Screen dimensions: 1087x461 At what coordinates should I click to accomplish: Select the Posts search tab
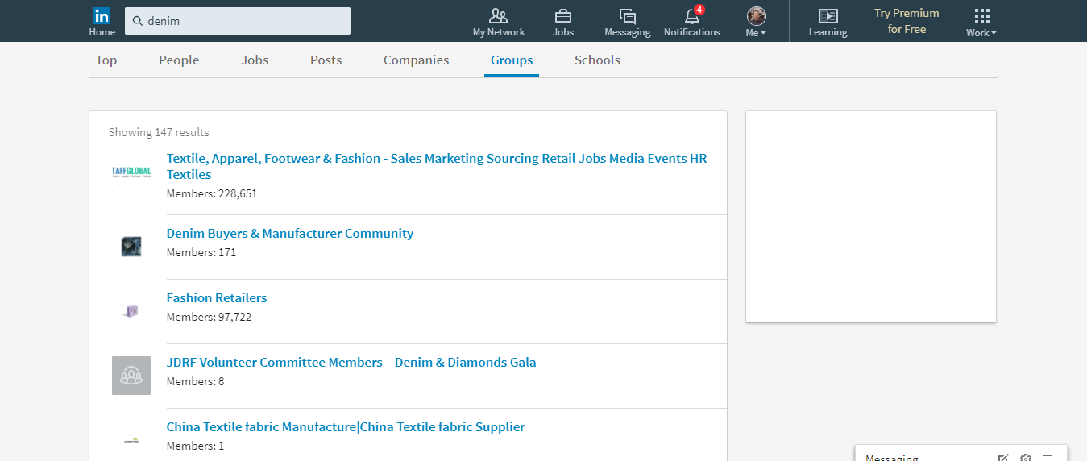click(x=326, y=60)
